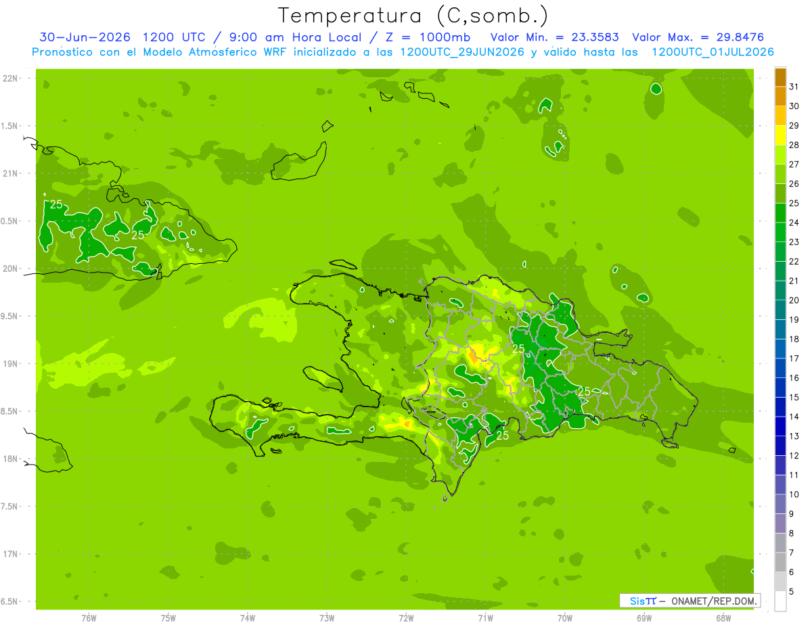Click the "73W" longitude label
The width and height of the screenshot is (812, 627).
(x=327, y=618)
